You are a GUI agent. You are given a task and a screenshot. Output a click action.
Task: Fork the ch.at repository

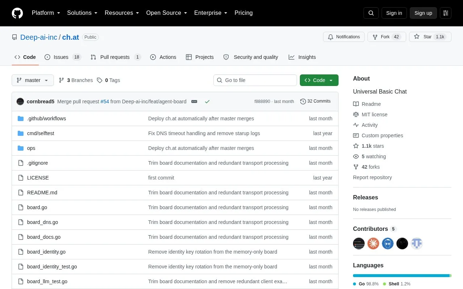[x=387, y=37]
